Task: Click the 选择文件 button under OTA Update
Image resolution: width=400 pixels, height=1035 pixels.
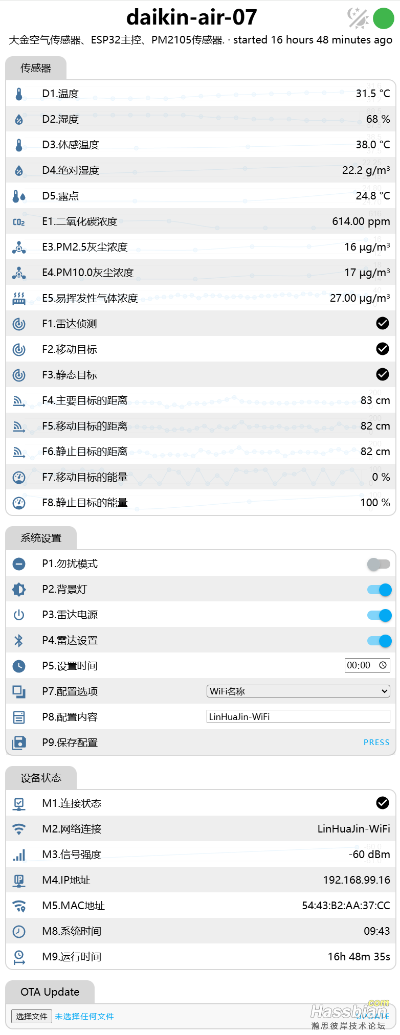Action: click(x=32, y=1016)
